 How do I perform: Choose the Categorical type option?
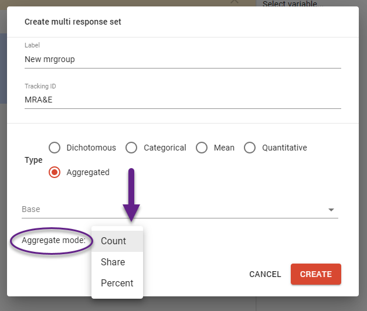click(132, 148)
